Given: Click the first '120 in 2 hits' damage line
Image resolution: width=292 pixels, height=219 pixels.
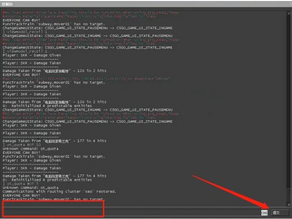Looking at the screenshot, I should pos(54,71).
